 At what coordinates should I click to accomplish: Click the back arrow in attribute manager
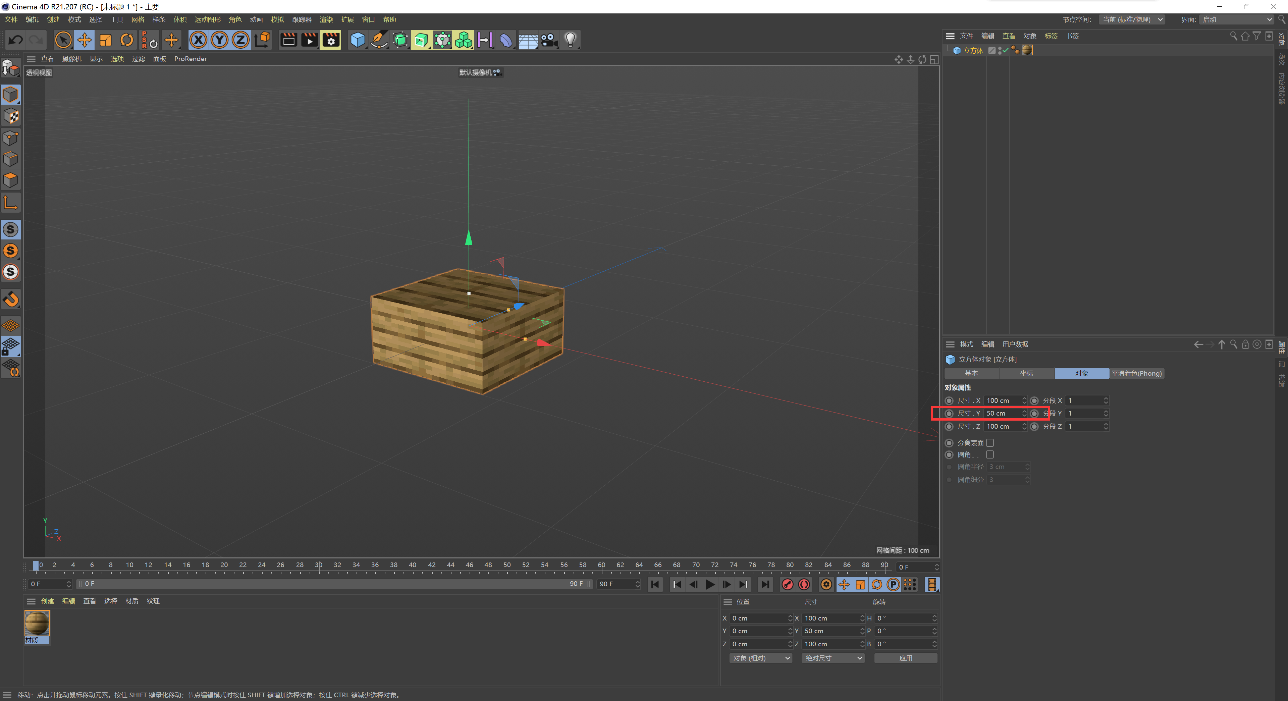1198,344
